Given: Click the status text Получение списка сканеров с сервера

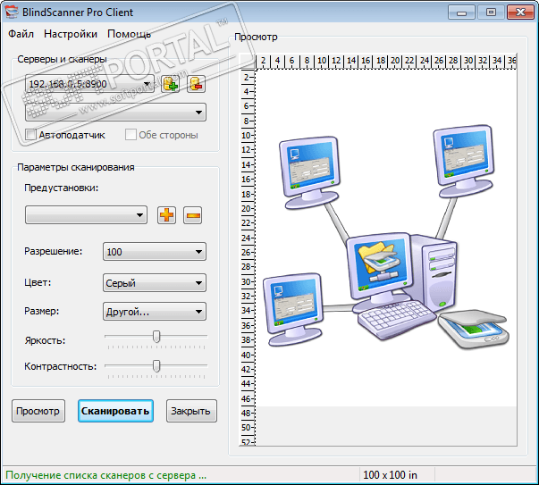Looking at the screenshot, I should click(x=105, y=475).
